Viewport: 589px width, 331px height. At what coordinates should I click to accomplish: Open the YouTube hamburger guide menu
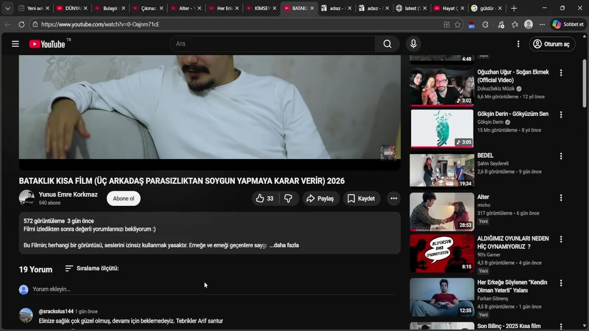[x=15, y=44]
